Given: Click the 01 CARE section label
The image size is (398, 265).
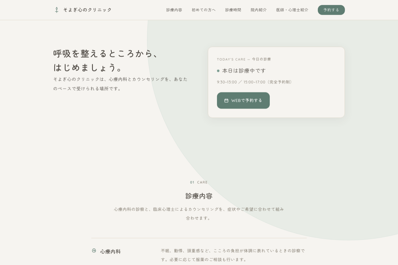Looking at the screenshot, I should click(x=199, y=182).
